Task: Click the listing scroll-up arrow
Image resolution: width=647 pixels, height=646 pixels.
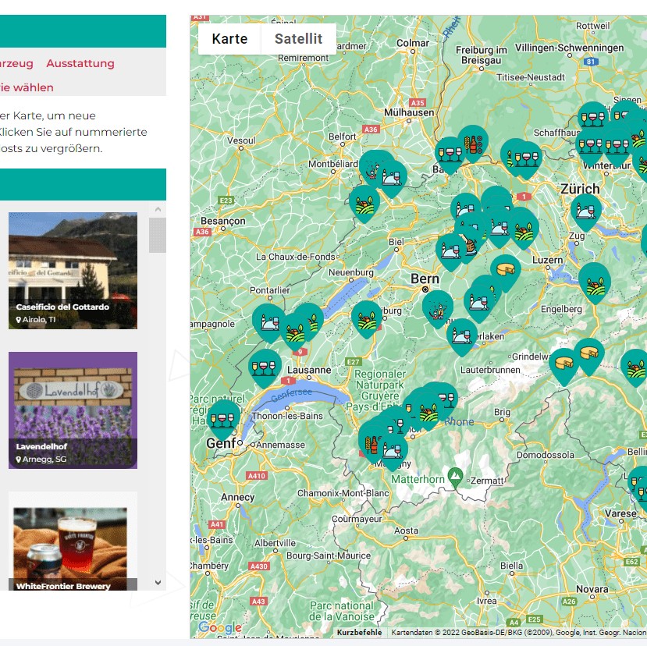Action: coord(158,210)
